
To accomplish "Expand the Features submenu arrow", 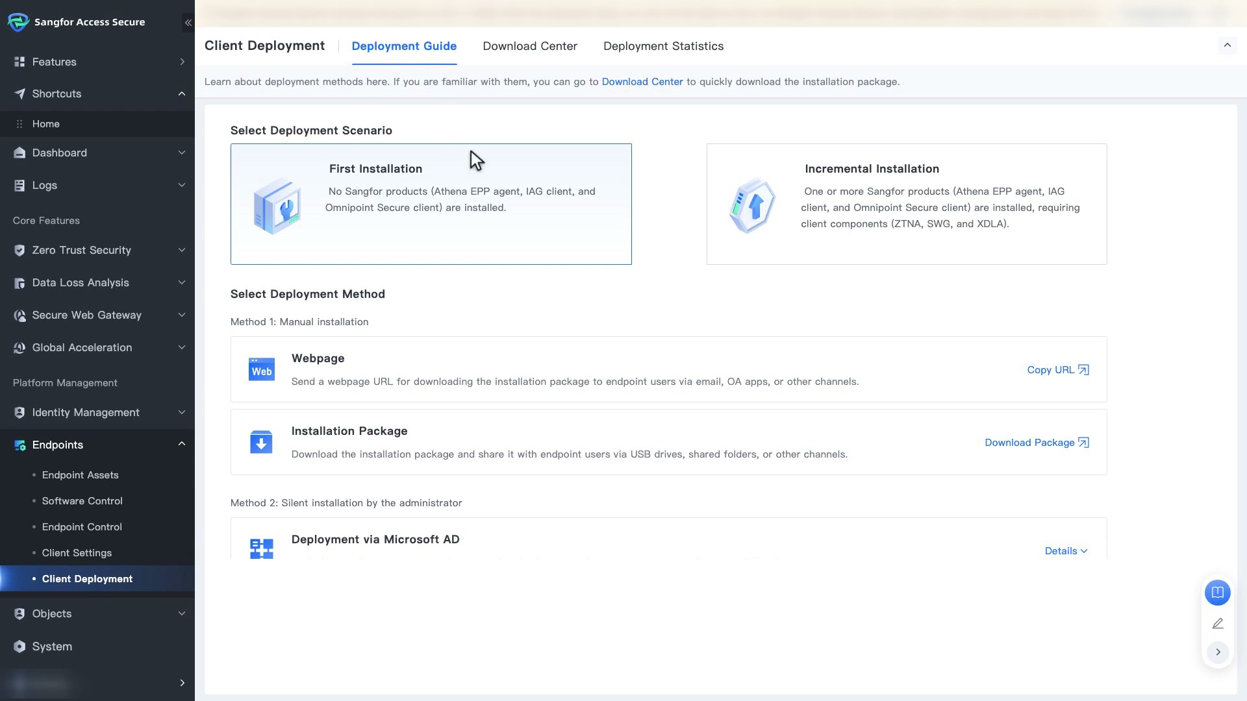I will (x=182, y=62).
